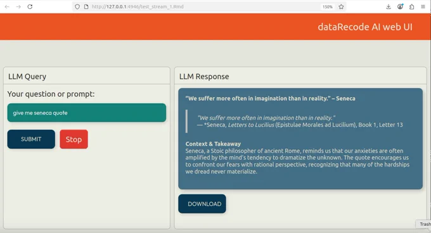Screen dimensions: 431x233
Task: Open the browser hamburger menu
Action: point(423,6)
